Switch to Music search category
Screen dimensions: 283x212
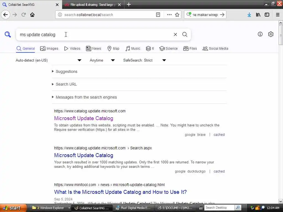click(133, 49)
